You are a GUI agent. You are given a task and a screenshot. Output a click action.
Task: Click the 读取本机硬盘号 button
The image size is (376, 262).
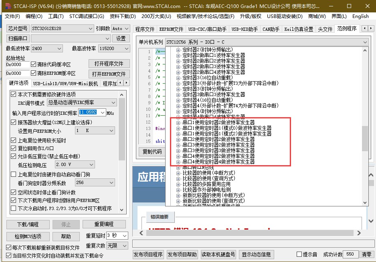[218, 254]
